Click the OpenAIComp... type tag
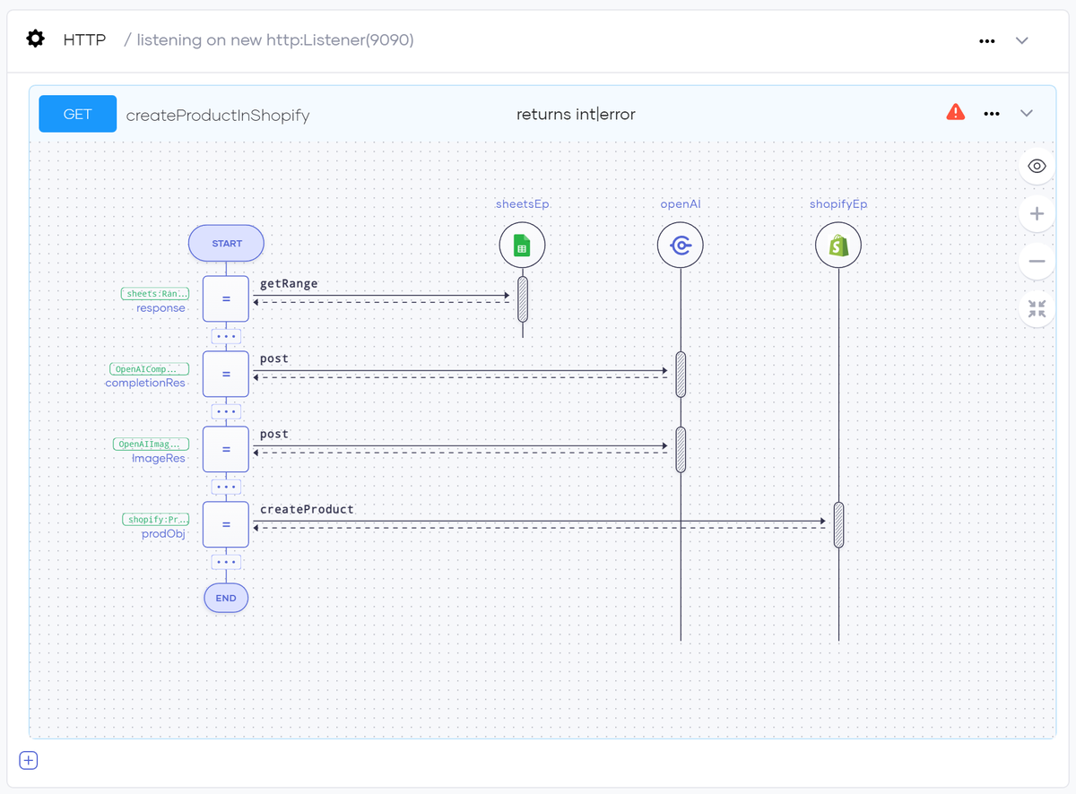Screen dimensions: 1076x794 pyautogui.click(x=149, y=369)
